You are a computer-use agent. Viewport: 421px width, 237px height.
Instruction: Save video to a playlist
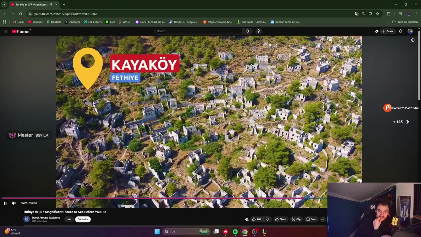click(x=311, y=219)
